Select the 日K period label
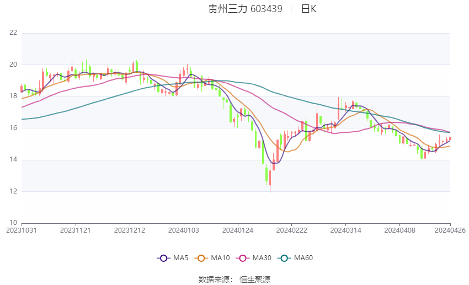Image resolution: width=469 pixels, height=285 pixels. (308, 9)
